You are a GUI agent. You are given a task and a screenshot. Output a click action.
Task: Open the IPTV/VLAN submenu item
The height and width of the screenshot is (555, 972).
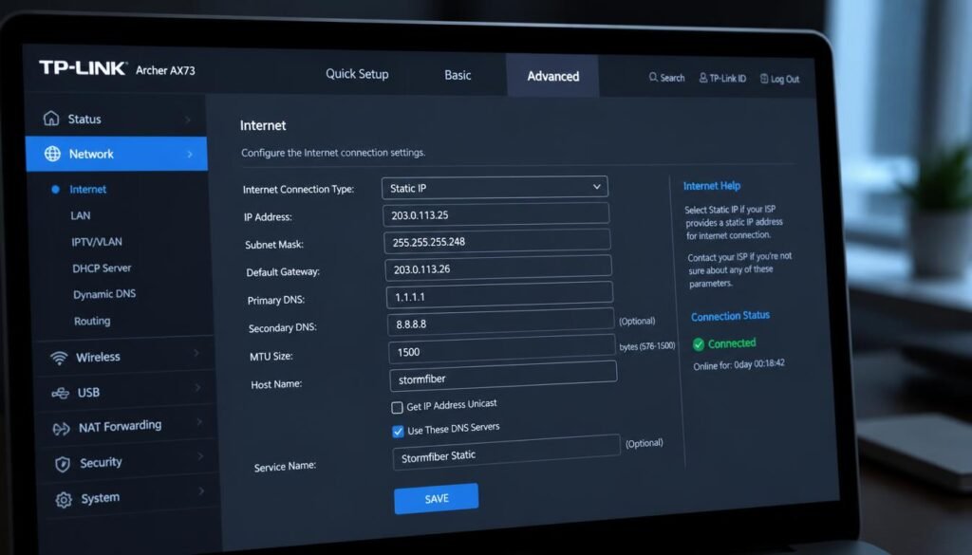96,242
